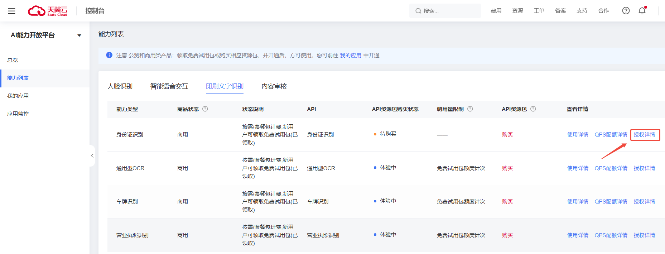The height and width of the screenshot is (254, 665).
Task: Expand the AI能力开放平台 dropdown
Action: 79,35
